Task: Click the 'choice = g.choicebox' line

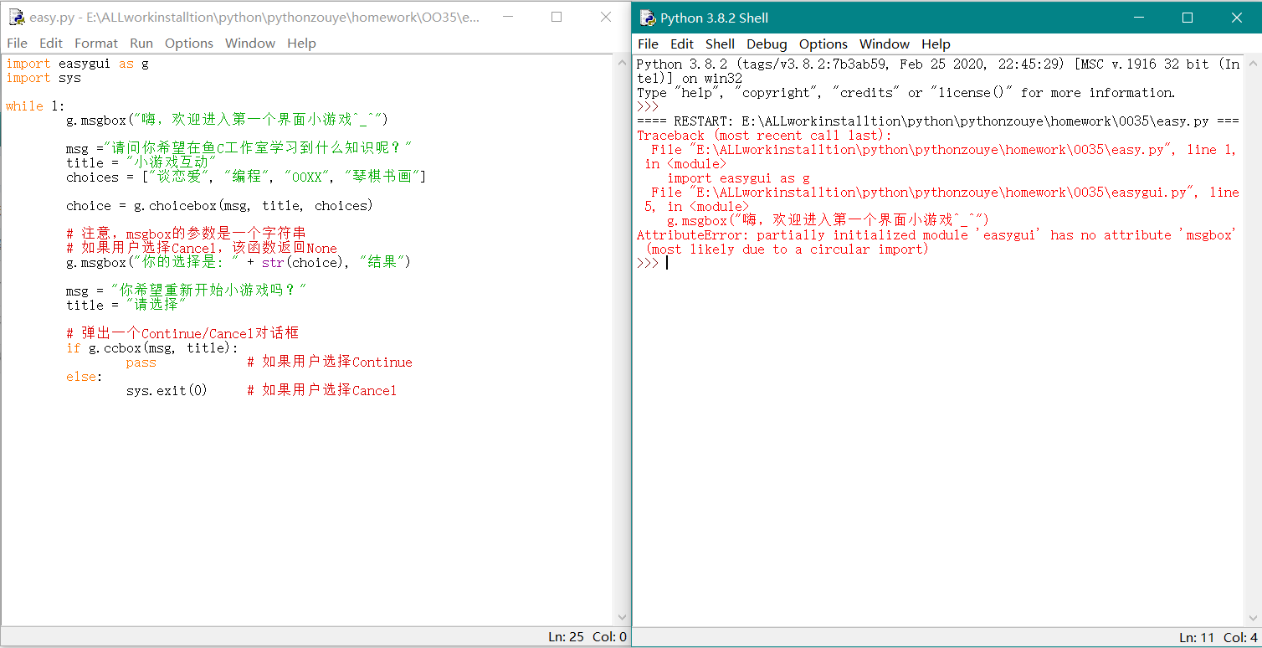Action: click(x=219, y=205)
